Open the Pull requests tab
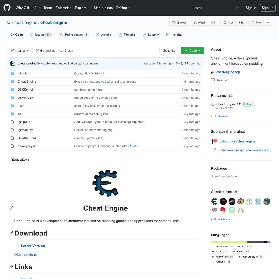Viewport: 279px width, 279px height. [74, 35]
